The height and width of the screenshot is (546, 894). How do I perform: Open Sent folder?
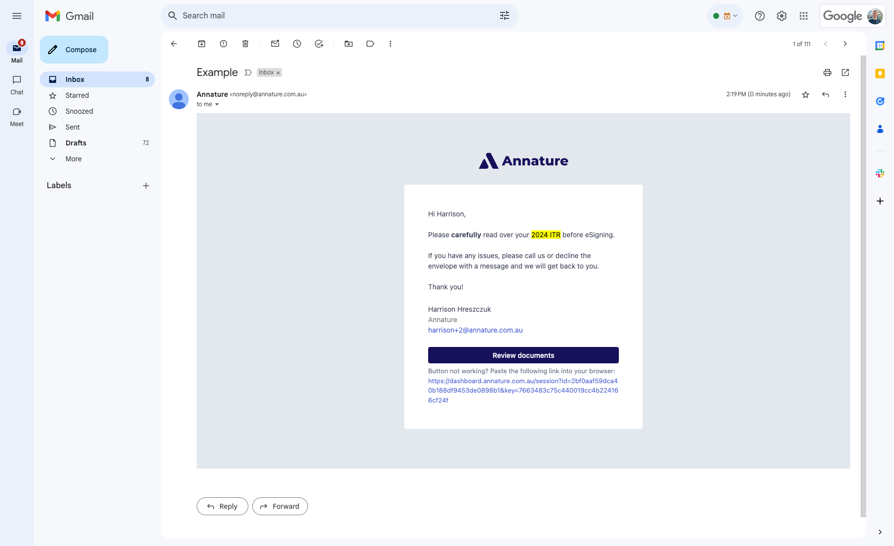tap(97, 127)
